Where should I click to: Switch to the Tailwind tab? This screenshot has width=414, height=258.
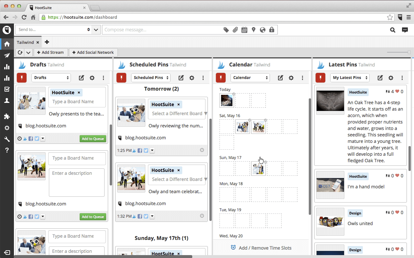(25, 42)
